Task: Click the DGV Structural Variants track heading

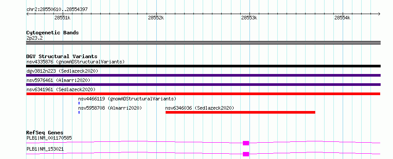Action: pyautogui.click(x=62, y=56)
